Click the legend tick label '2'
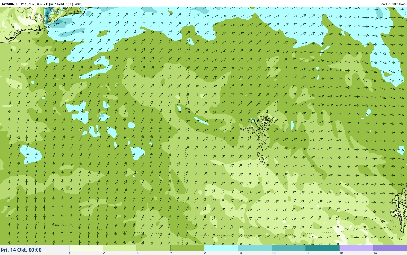 click(104, 253)
